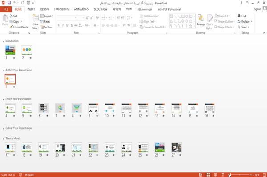Click the Cut button
The height and width of the screenshot is (177, 267).
[13, 16]
